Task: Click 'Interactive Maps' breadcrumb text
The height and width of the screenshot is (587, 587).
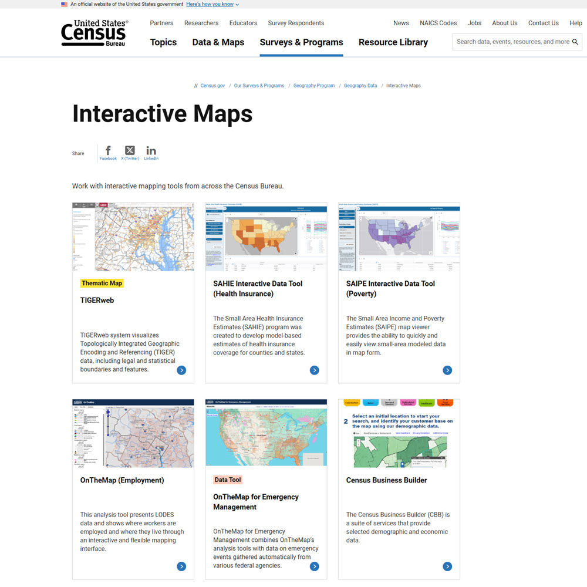Action: (404, 86)
